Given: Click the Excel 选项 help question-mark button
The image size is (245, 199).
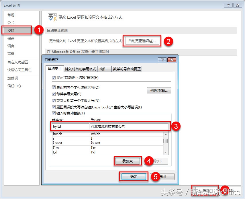Looking at the screenshot, I should [228, 5].
